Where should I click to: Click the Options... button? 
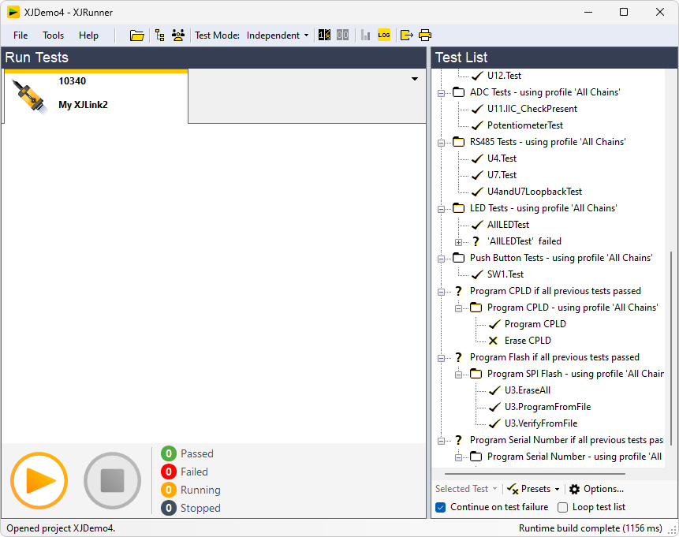pyautogui.click(x=596, y=489)
